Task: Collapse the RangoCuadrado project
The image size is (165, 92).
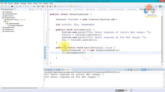Action: (x=2, y=18)
